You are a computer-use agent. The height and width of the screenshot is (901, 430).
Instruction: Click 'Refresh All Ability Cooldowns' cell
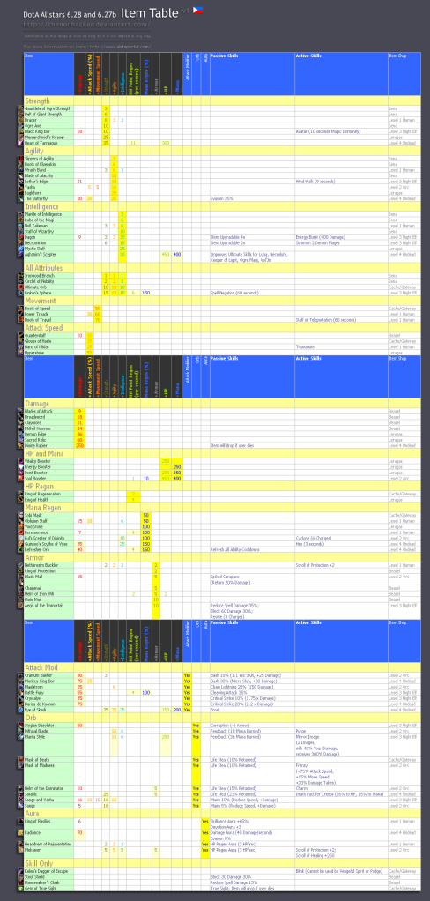[236, 549]
